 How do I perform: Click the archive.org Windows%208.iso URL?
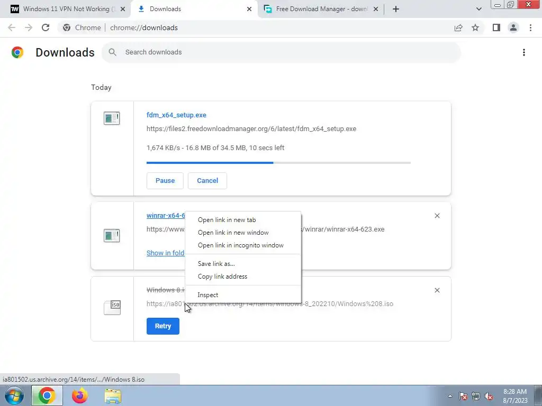click(x=270, y=304)
